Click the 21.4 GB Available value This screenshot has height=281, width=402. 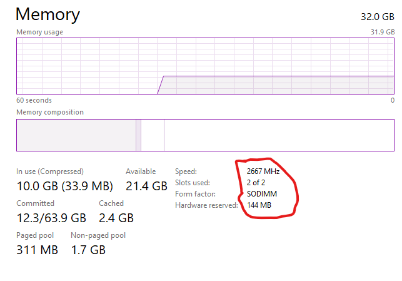(x=146, y=186)
